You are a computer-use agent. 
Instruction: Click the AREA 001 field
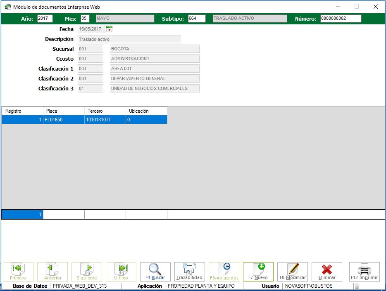155,69
